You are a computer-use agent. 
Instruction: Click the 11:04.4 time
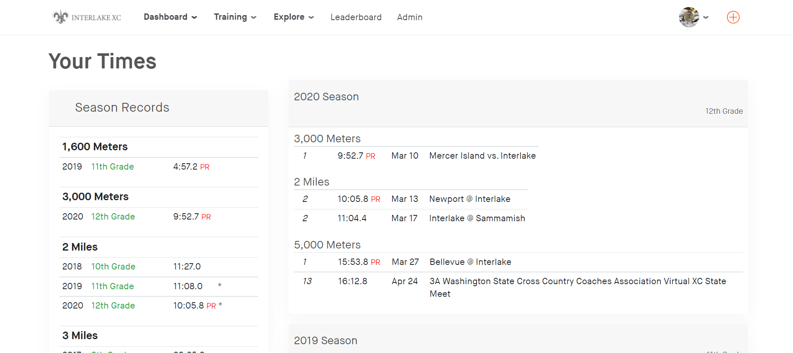point(352,218)
